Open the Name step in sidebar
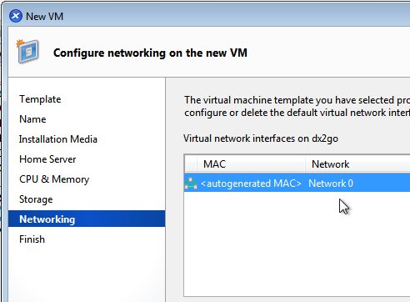Viewport: 410px width, 302px height. point(32,119)
